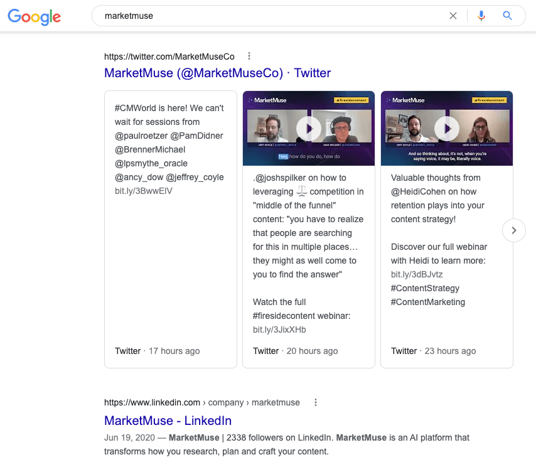Click the Google logo
Viewport: 536px width, 472px height.
pos(34,17)
